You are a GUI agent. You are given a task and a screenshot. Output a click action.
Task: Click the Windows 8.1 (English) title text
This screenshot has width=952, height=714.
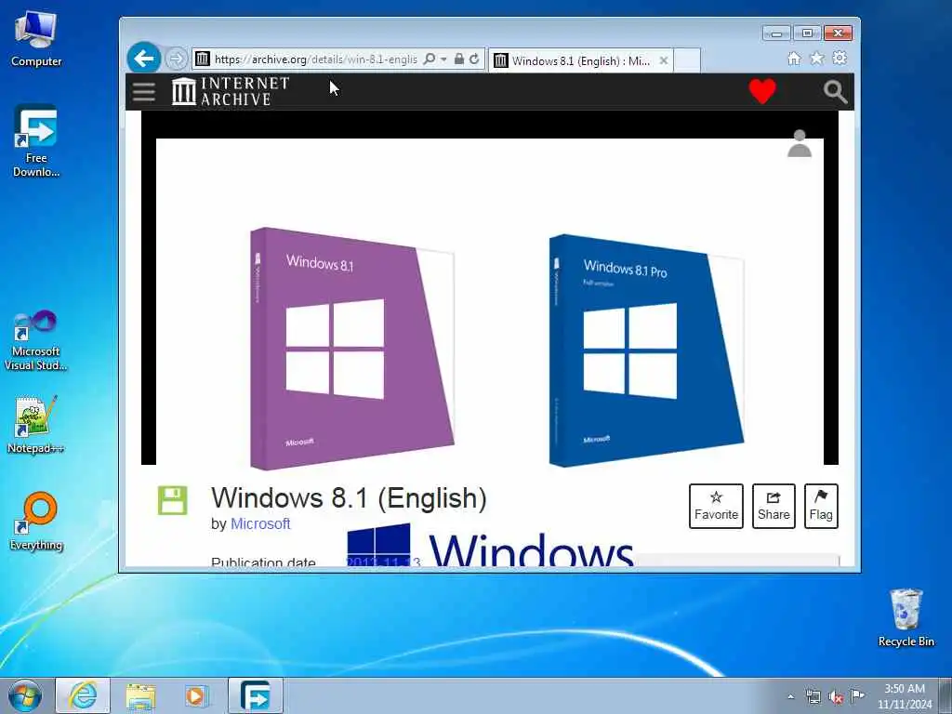tap(350, 498)
